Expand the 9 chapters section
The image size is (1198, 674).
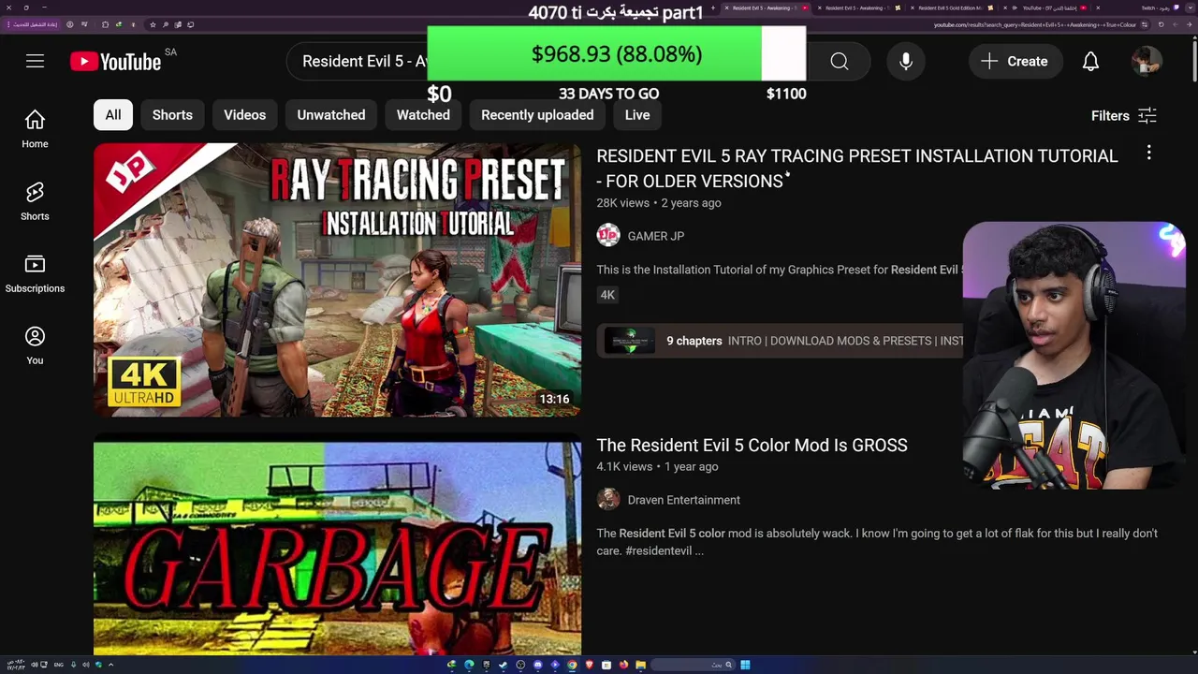pyautogui.click(x=780, y=341)
